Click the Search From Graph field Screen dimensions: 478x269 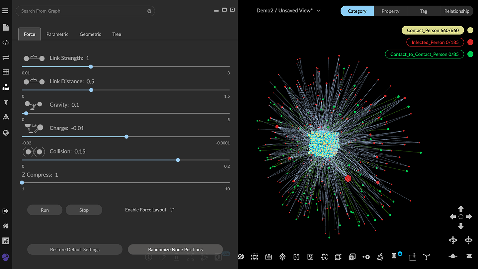(x=83, y=11)
